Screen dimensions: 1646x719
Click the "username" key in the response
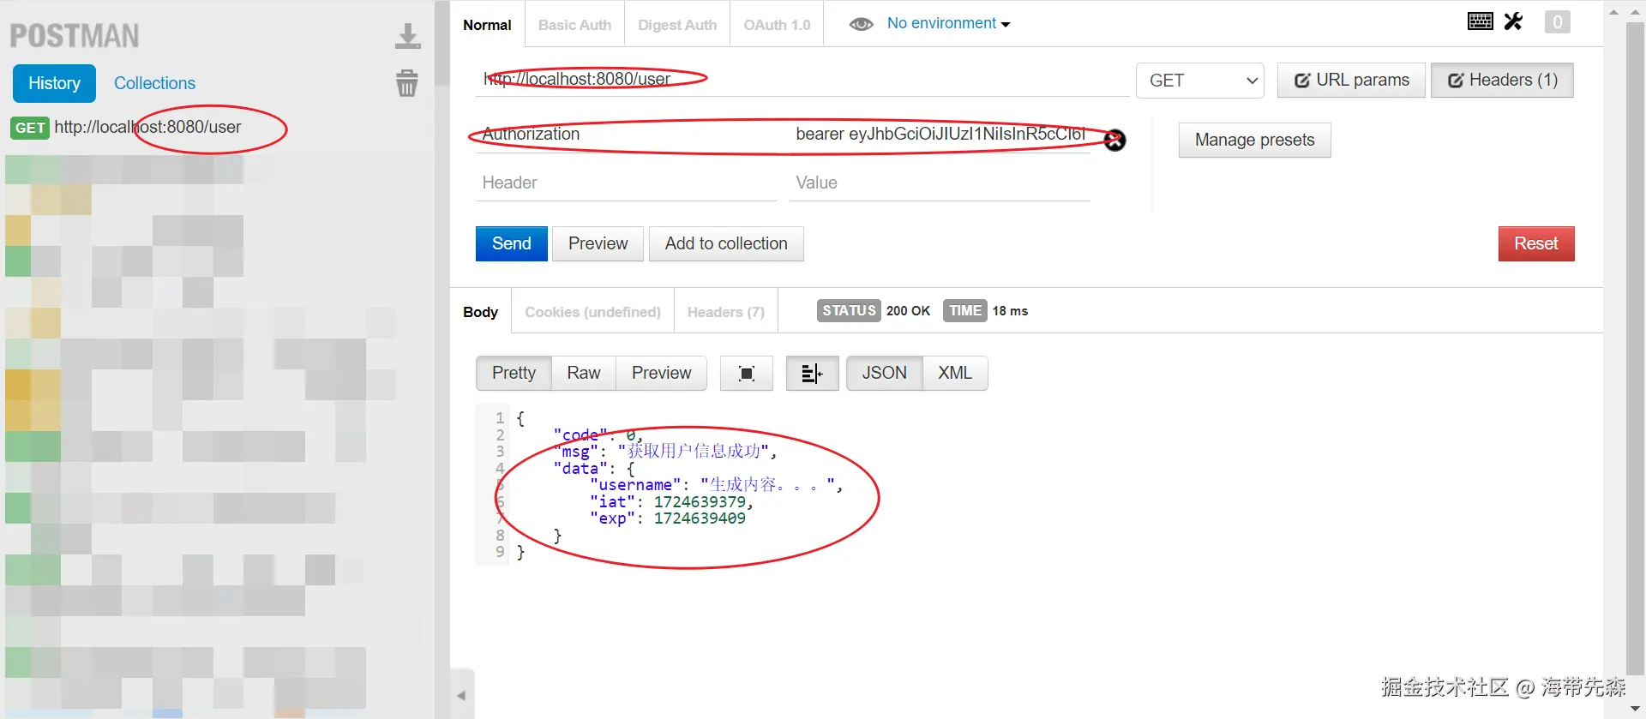[635, 485]
